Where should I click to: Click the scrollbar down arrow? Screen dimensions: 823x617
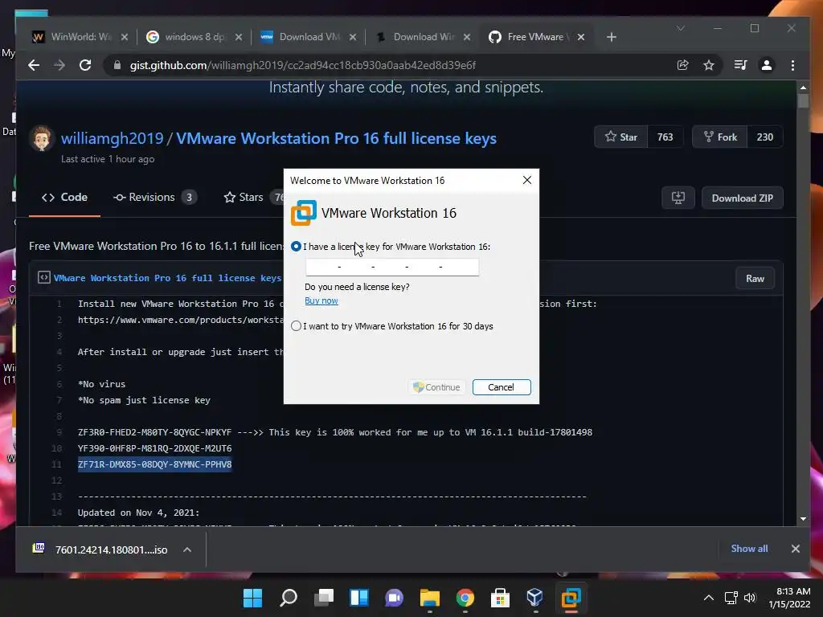803,519
